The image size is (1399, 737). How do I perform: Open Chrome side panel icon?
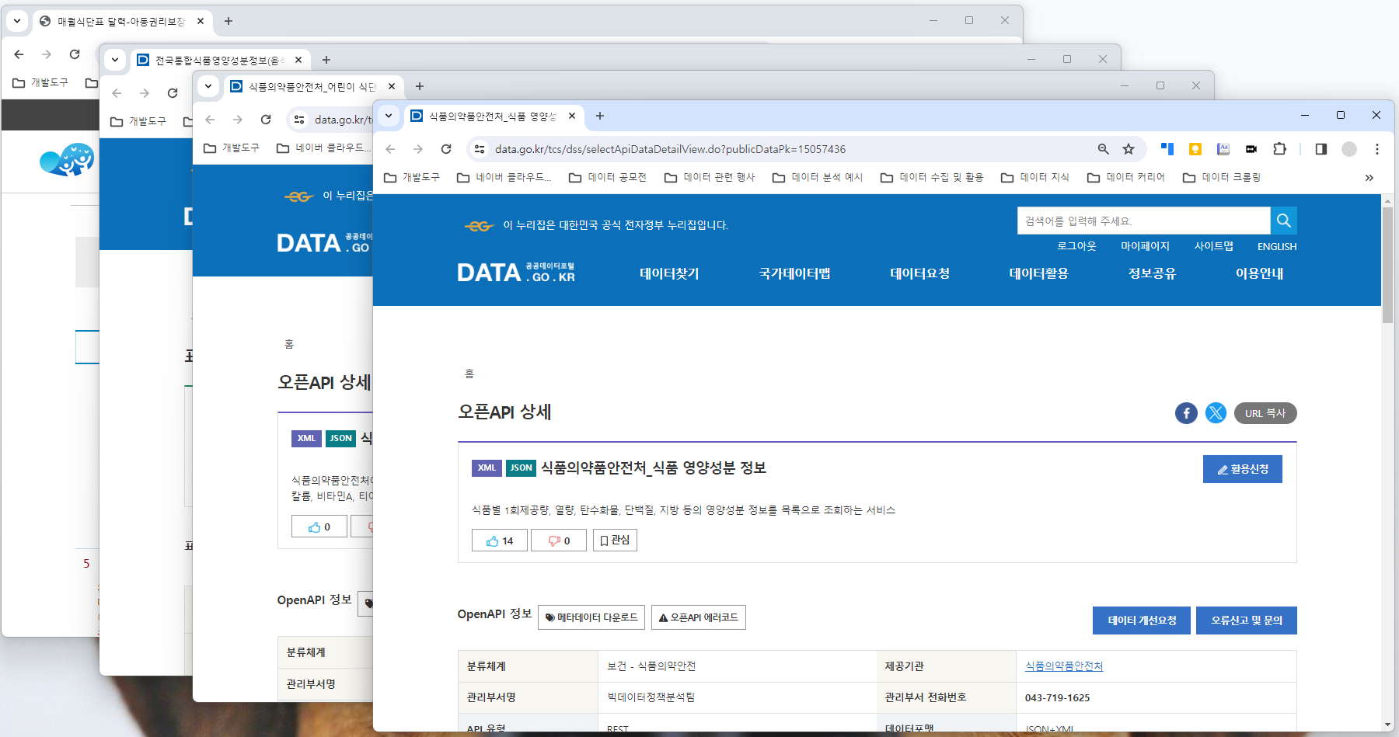click(1321, 149)
